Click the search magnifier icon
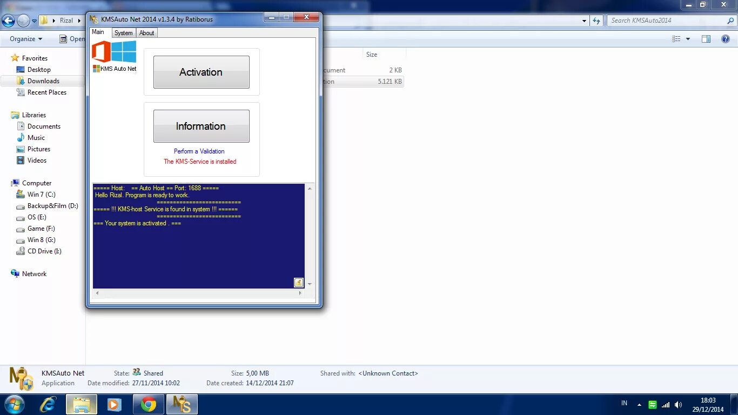Image resolution: width=738 pixels, height=415 pixels. (x=730, y=21)
